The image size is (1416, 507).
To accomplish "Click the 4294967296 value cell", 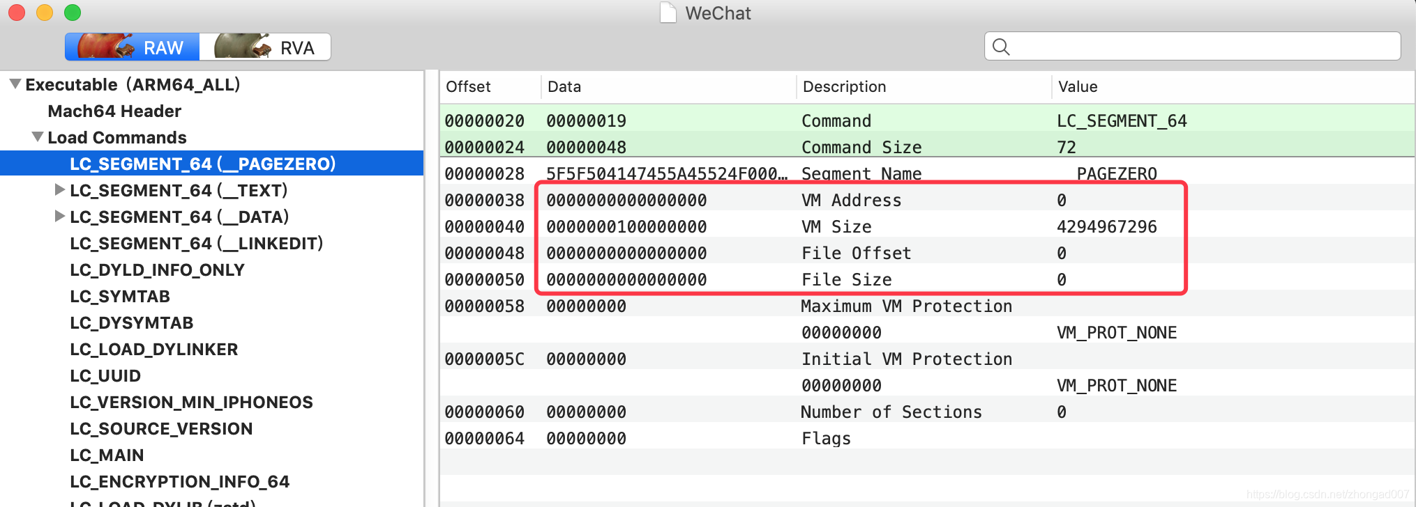I will tap(1107, 226).
